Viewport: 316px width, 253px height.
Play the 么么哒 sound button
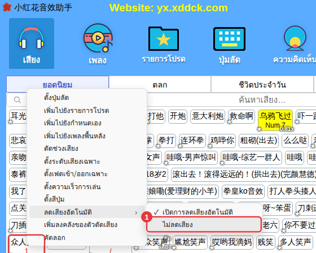coord(295,141)
